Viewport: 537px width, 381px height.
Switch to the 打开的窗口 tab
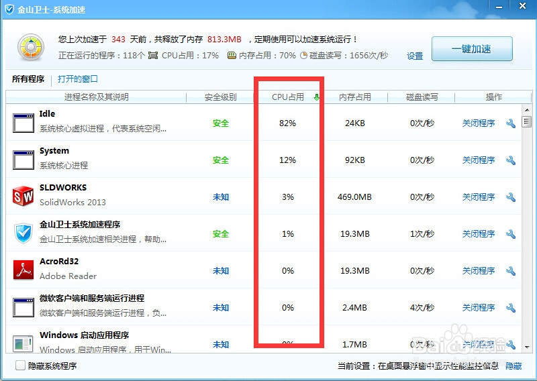[78, 79]
